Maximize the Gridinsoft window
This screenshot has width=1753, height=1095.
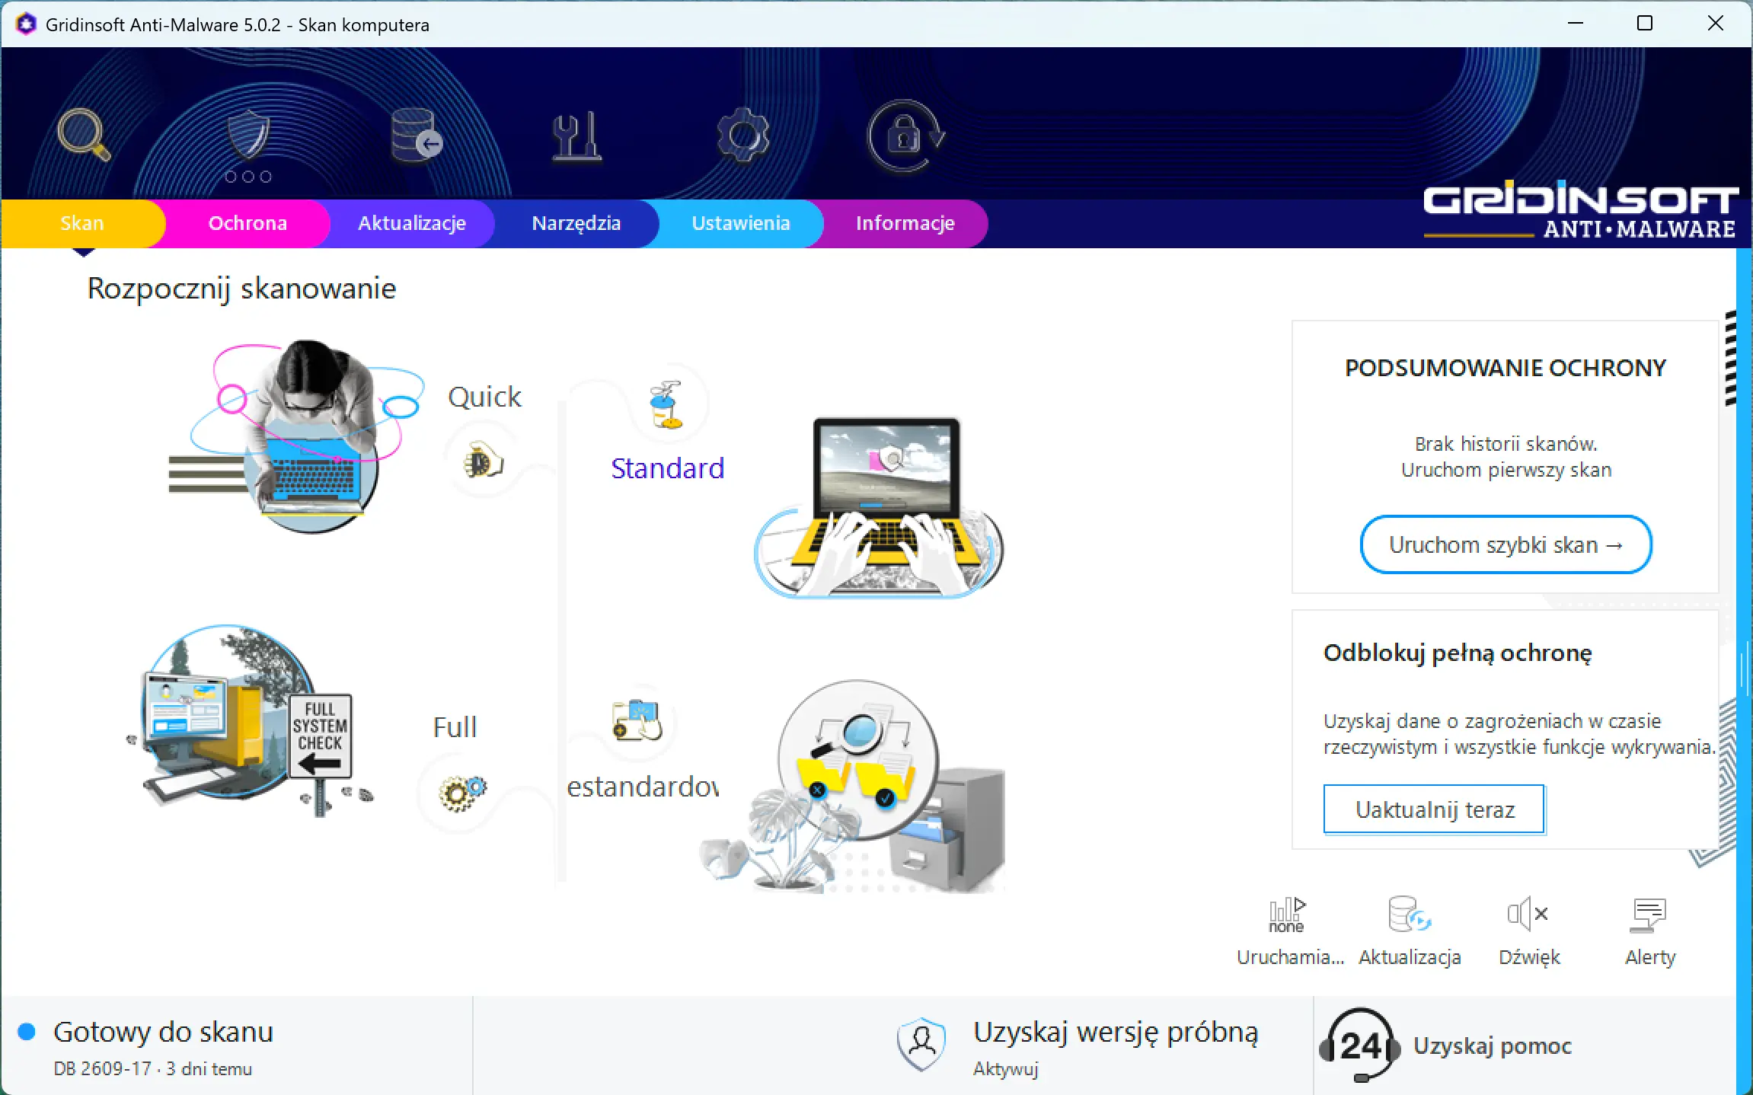coord(1645,24)
